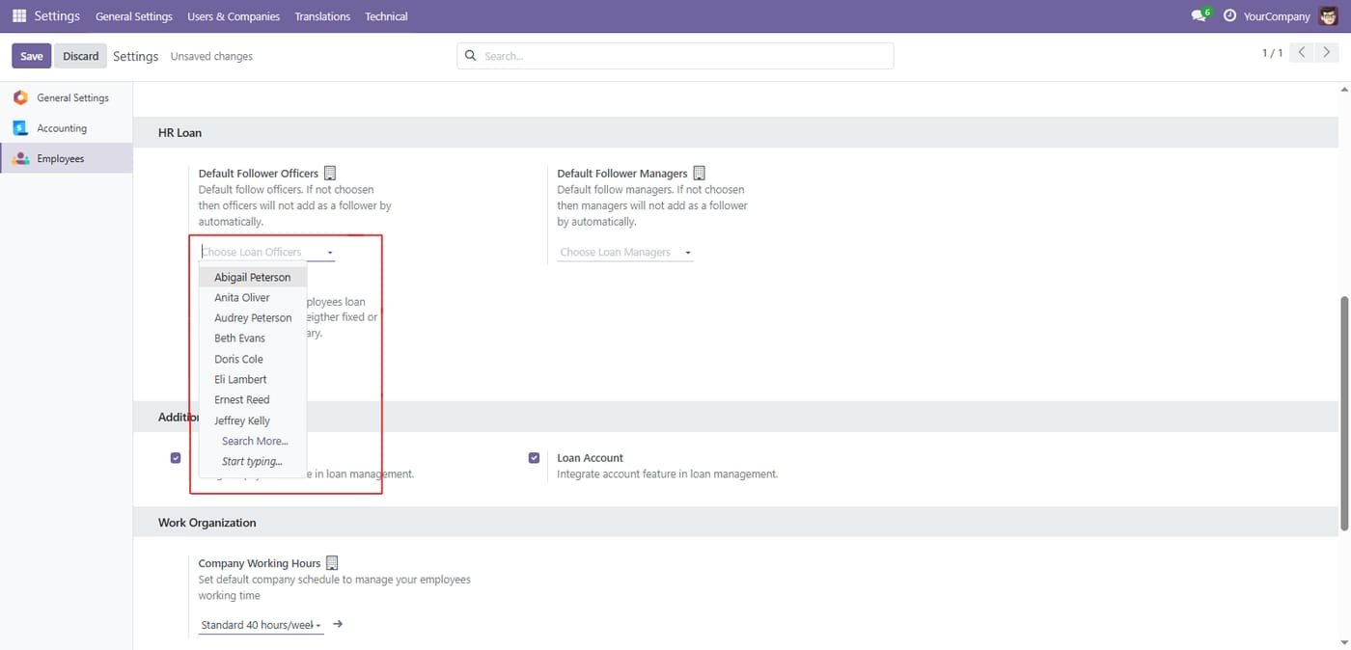
Task: Click the page vertical scrollbar
Action: click(1344, 413)
